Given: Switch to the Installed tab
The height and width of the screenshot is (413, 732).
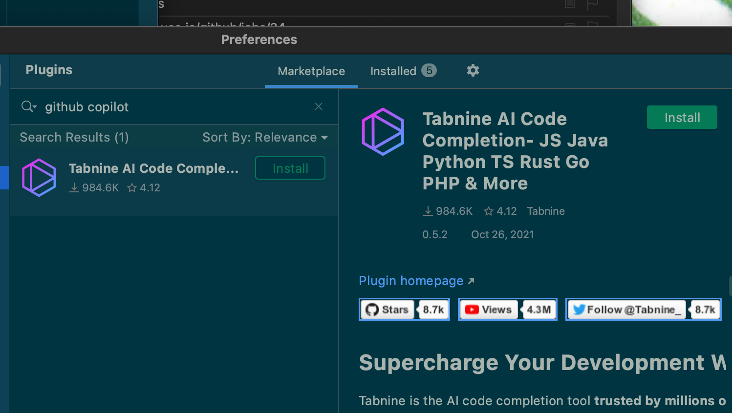Looking at the screenshot, I should coord(403,71).
